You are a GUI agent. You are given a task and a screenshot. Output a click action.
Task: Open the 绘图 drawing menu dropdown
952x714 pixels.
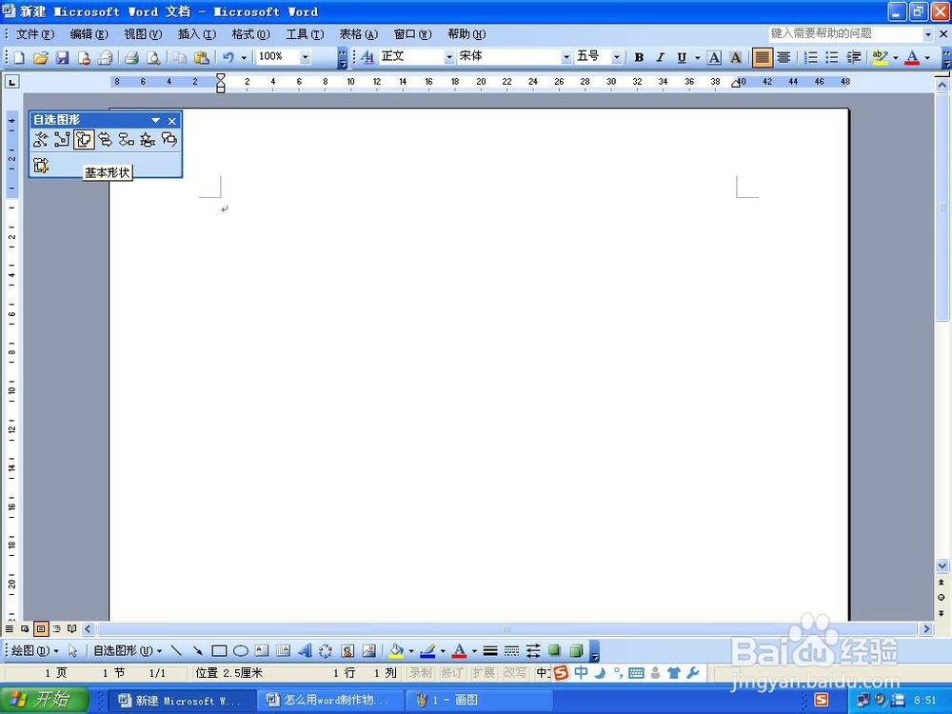tap(35, 651)
